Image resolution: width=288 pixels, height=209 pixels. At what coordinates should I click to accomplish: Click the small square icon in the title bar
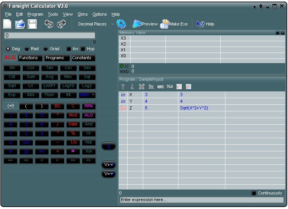[255, 7]
